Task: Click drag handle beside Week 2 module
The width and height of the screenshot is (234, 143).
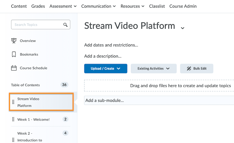Action: click(x=13, y=140)
